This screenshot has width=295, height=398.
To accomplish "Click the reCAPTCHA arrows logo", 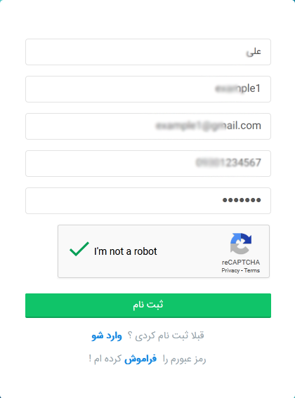I will (x=241, y=244).
